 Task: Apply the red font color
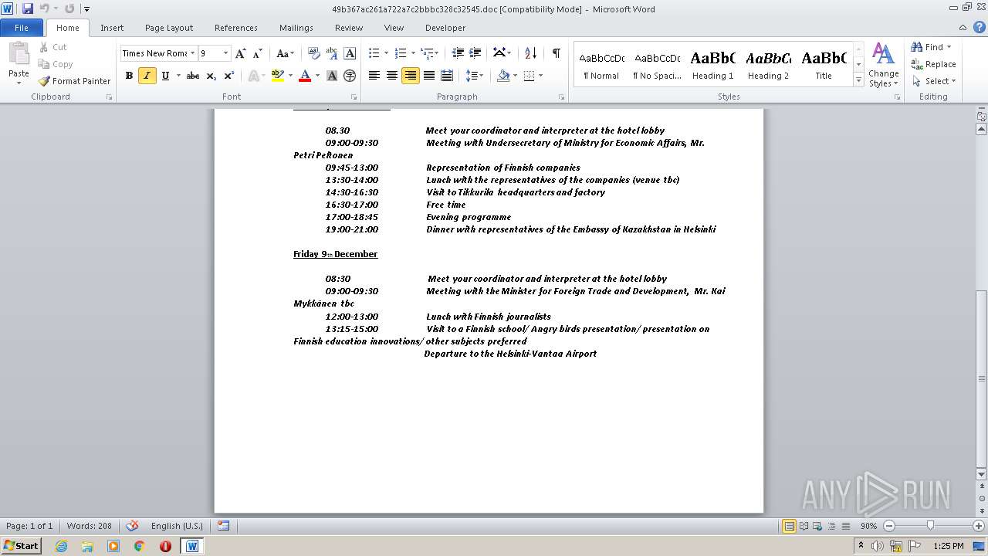[305, 76]
